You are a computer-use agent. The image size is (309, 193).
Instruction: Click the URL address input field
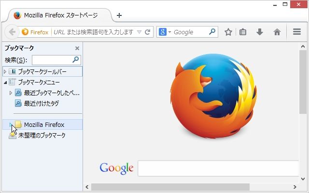tap(94, 32)
